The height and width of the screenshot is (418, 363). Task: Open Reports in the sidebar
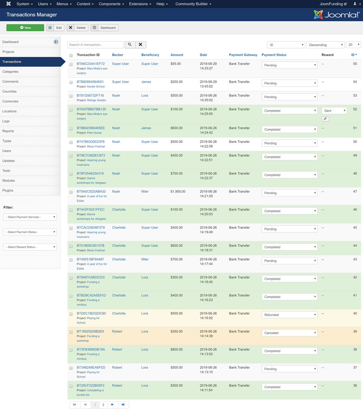click(30, 131)
